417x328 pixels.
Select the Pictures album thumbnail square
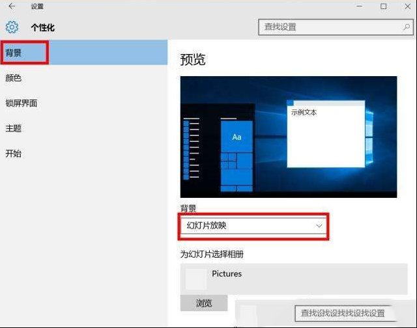[x=196, y=279]
